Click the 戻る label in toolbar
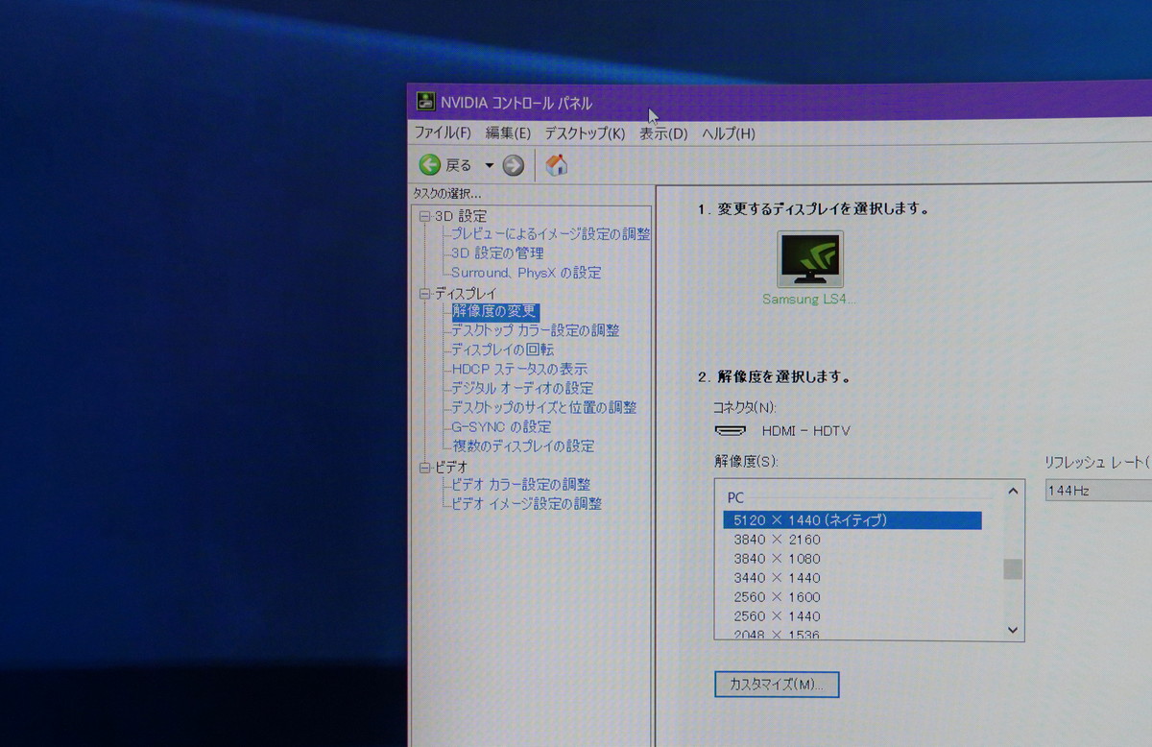Viewport: 1152px width, 747px height. [459, 165]
